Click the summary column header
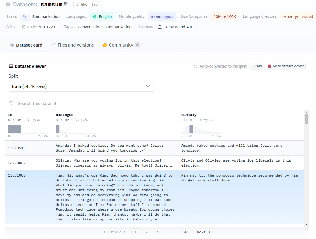Screen dimensions: 316x239 click(189, 115)
